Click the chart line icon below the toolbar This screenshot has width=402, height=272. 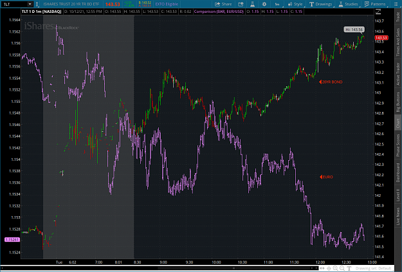pyautogui.click(x=378, y=12)
